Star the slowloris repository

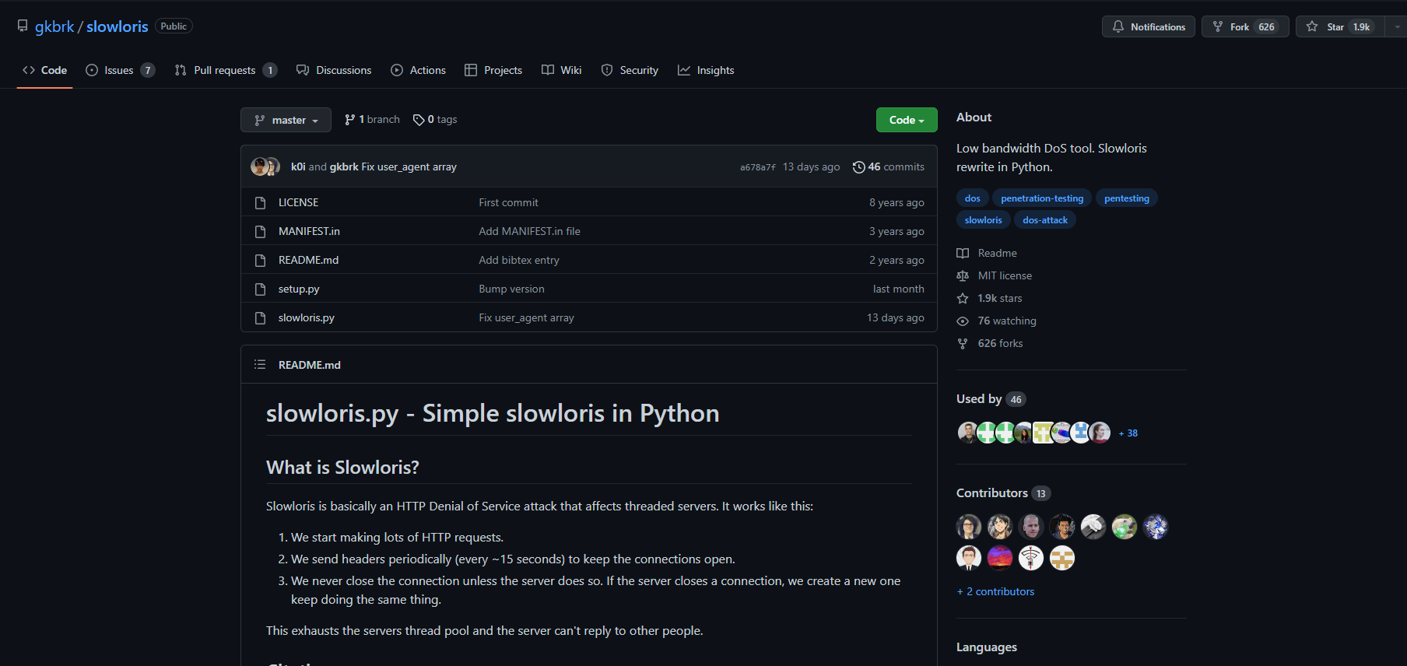pos(1340,26)
